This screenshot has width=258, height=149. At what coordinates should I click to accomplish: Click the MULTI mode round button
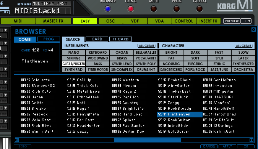pyautogui.click(x=154, y=9)
